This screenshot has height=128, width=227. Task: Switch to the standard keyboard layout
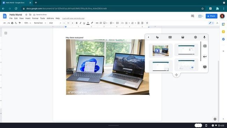click(x=170, y=37)
